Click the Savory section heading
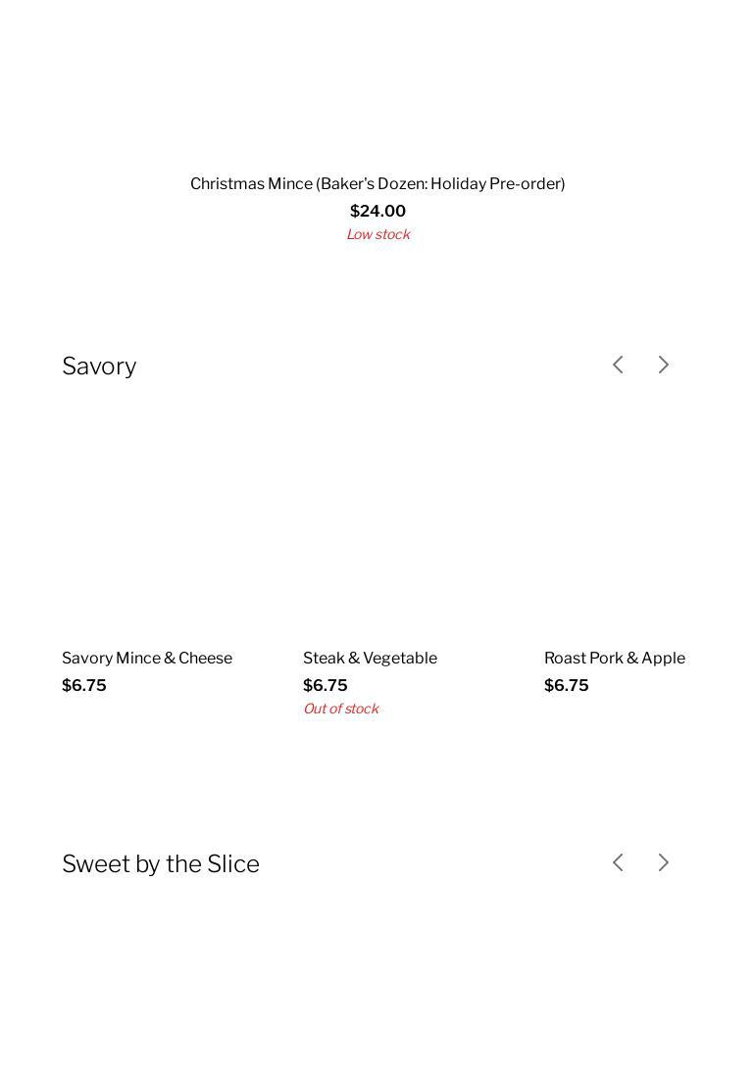 click(99, 366)
